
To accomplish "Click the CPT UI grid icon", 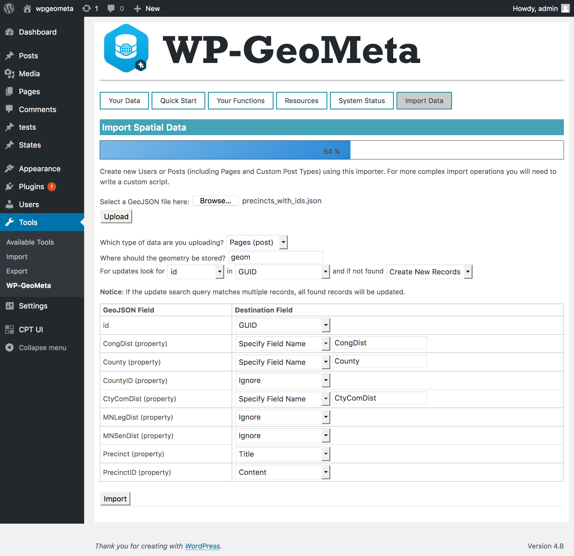I will 10,330.
